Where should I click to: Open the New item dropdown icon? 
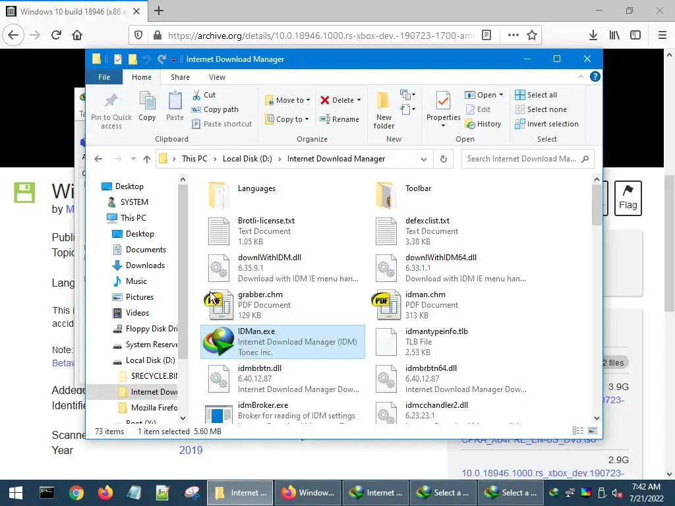click(x=407, y=95)
